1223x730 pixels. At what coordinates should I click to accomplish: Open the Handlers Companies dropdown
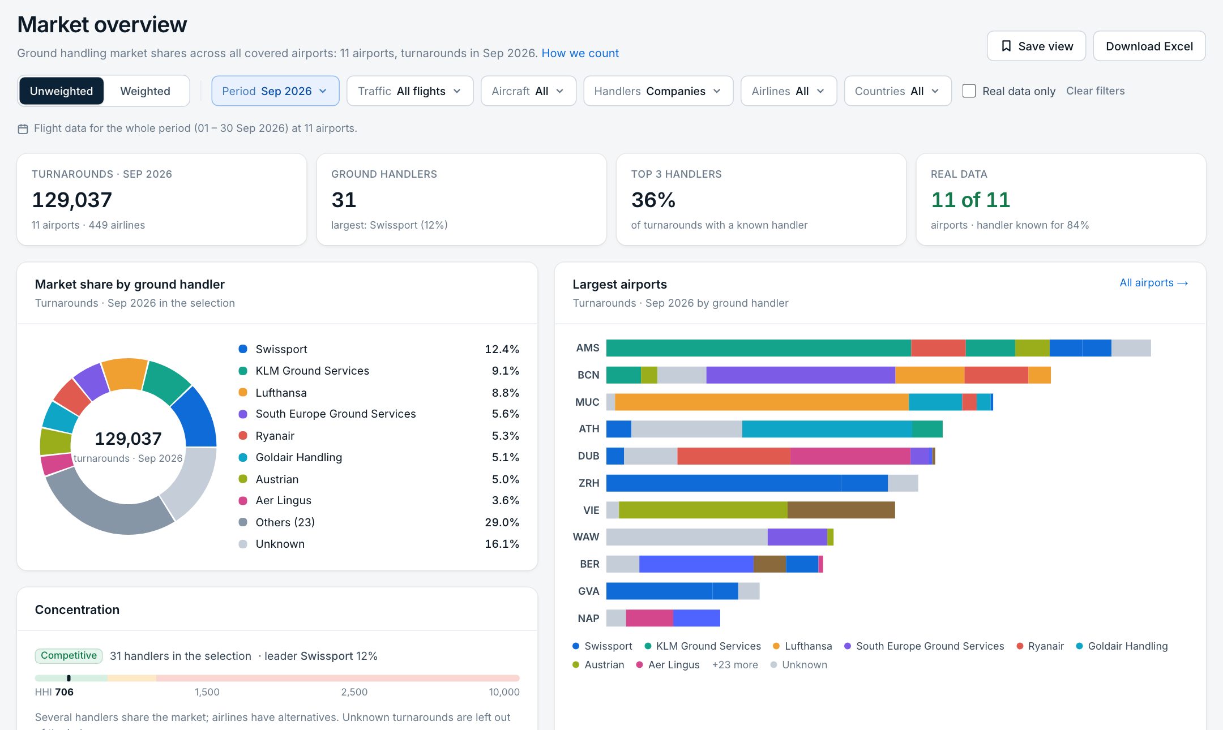click(658, 91)
